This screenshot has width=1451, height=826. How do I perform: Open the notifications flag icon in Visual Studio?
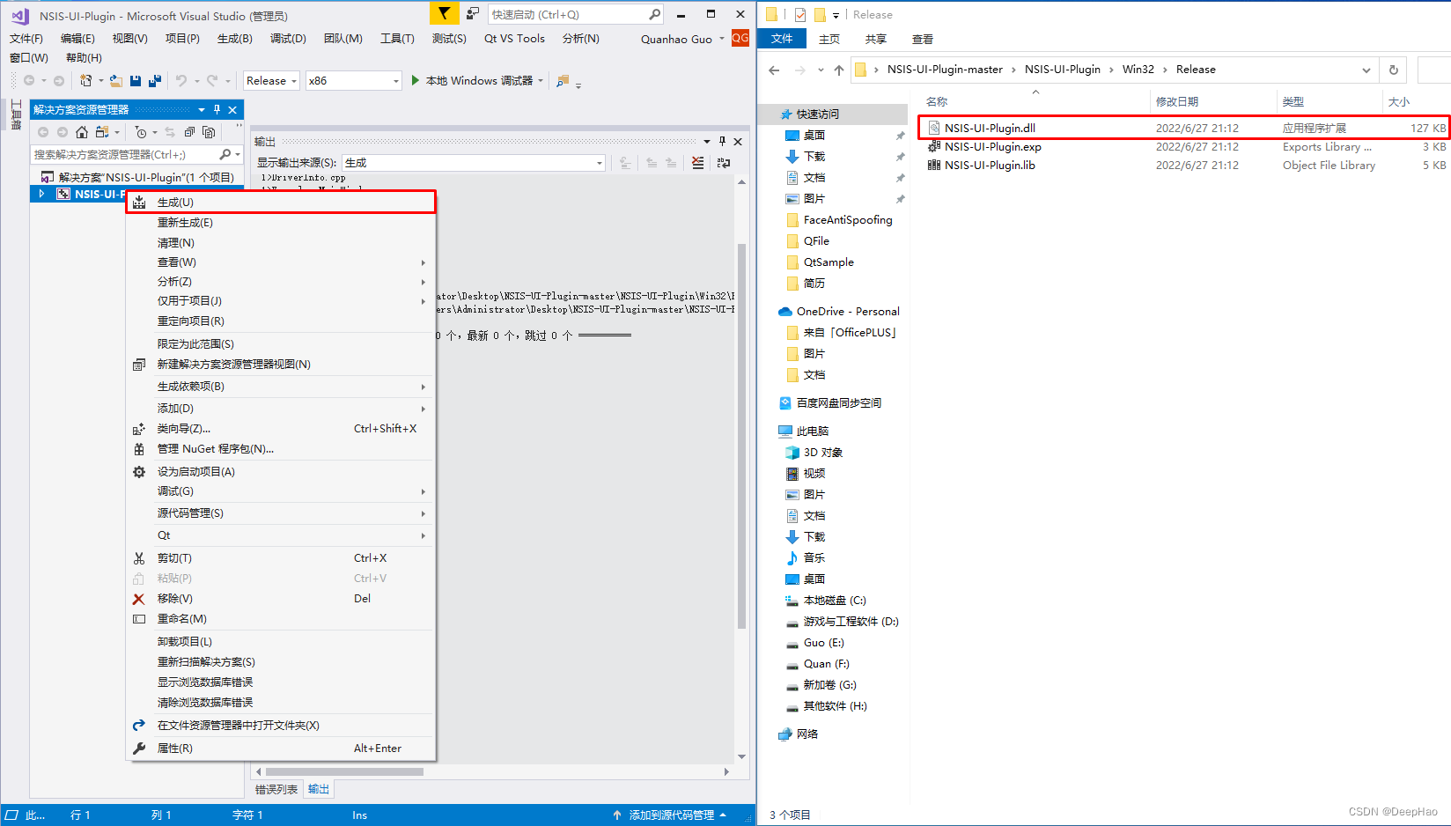445,14
